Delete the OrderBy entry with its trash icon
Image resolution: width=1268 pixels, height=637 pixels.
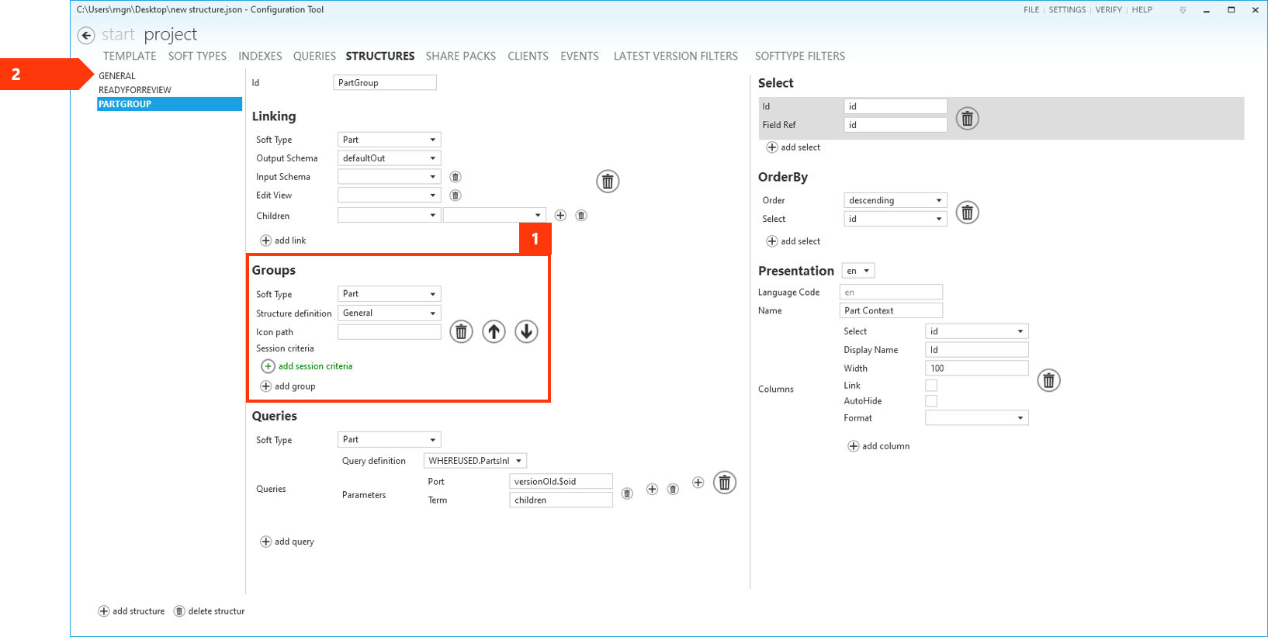coord(967,213)
